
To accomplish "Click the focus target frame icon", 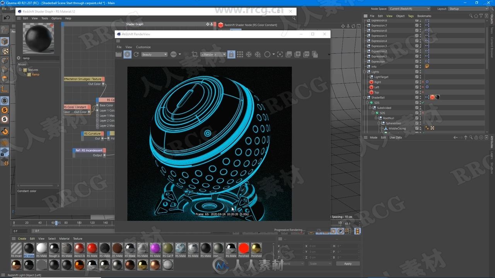I will (280, 54).
